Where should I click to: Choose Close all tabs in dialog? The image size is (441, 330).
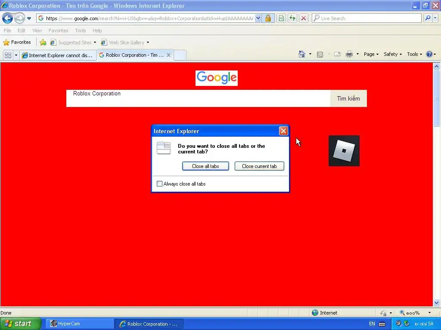[205, 166]
